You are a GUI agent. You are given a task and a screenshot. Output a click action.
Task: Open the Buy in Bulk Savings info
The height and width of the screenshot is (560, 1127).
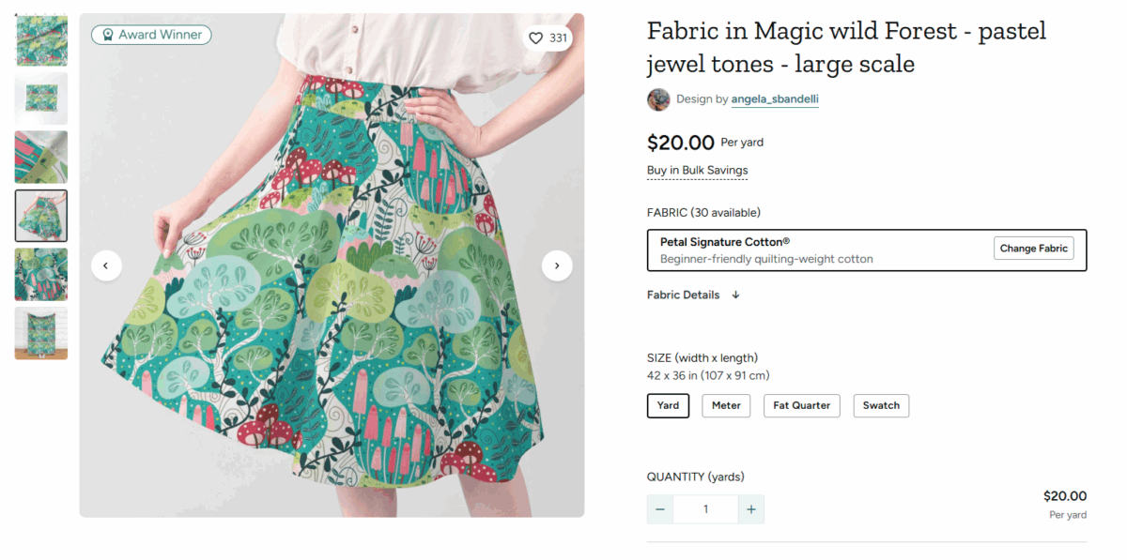coord(697,171)
